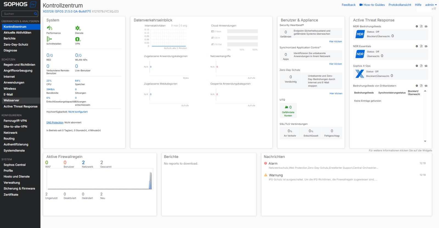
Task: Click the search magnifier icon
Action: click(x=36, y=14)
